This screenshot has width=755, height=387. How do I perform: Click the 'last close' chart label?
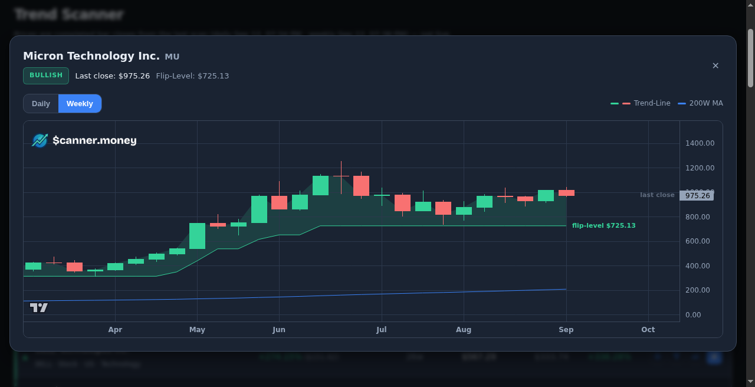click(x=657, y=195)
